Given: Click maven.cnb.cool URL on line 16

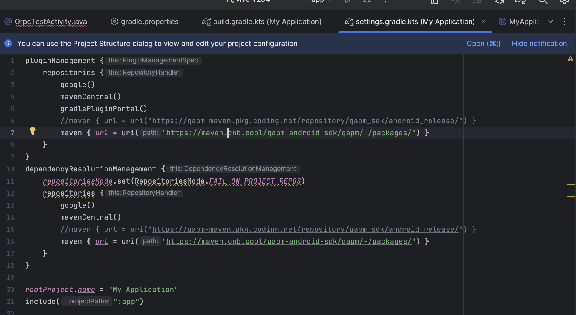Looking at the screenshot, I should (289, 241).
